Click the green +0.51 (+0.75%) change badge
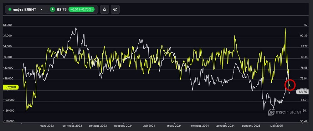This screenshot has height=131, width=313. (81, 9)
